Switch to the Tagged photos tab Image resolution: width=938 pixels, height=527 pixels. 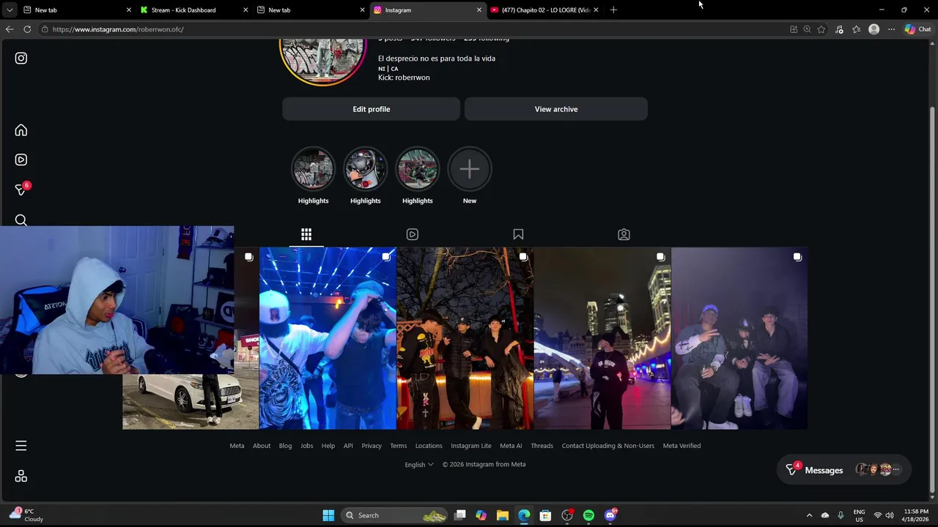point(624,234)
